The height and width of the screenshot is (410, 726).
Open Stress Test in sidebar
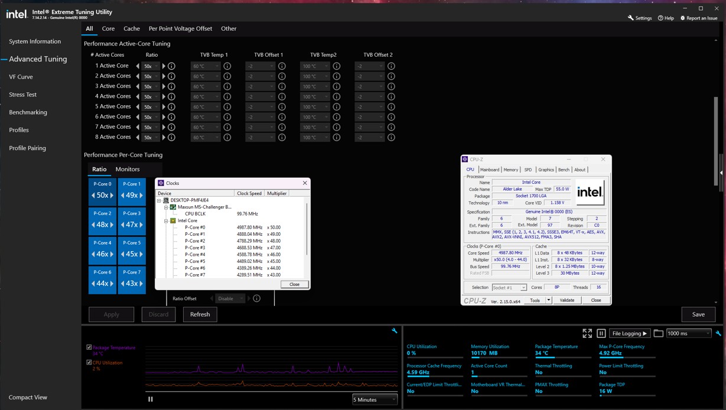pos(22,95)
